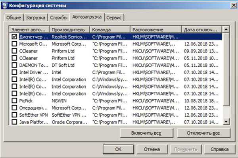
Task: Switch to the Загрузка tab
Action: pos(36,17)
